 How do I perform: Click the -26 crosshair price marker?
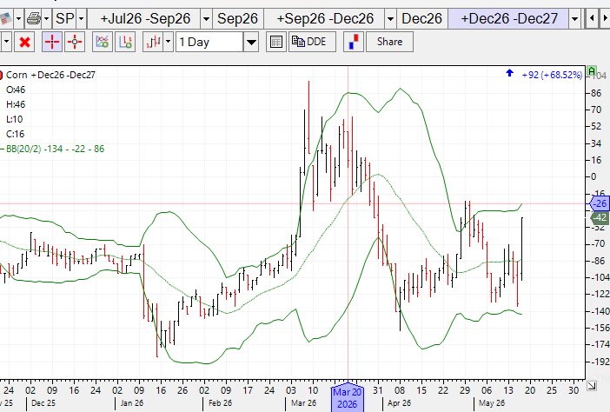(x=600, y=203)
